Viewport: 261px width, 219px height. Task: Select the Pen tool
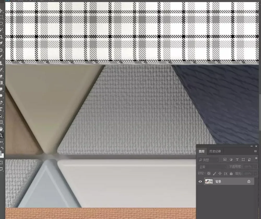click(1, 102)
